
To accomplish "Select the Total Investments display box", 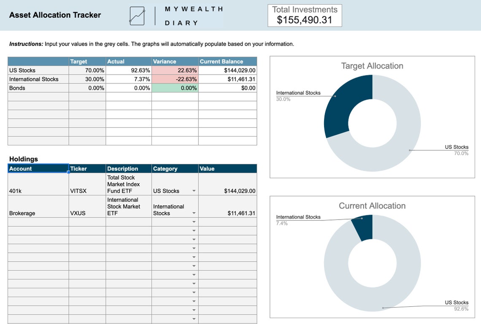I will coord(305,15).
